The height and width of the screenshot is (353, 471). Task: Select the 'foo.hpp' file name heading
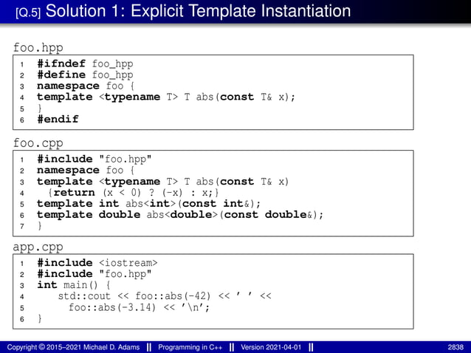point(38,48)
